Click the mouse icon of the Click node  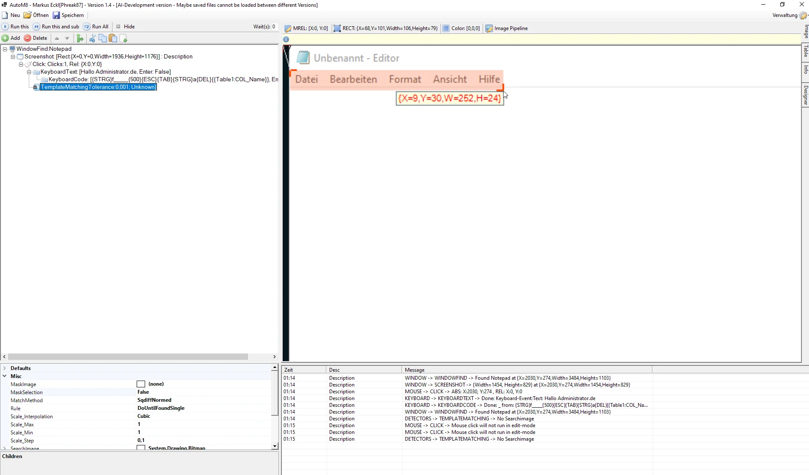(28, 64)
